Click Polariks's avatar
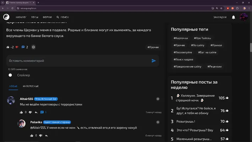This screenshot has width=252, height=142. (22, 124)
